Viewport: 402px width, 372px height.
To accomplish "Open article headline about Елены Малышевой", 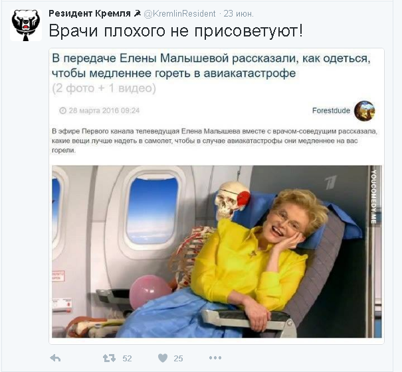I will click(211, 66).
